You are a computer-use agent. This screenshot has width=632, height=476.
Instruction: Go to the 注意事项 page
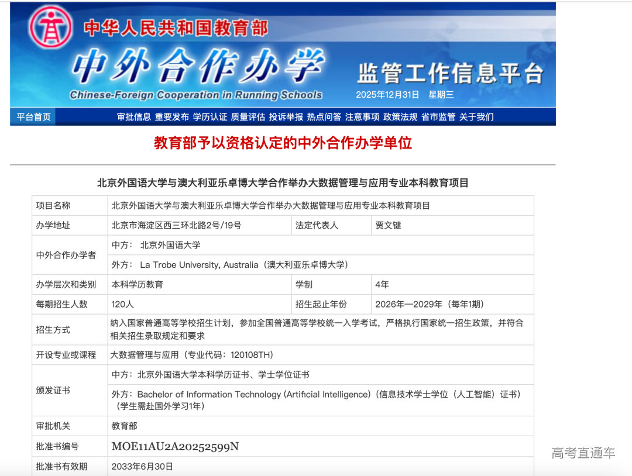coord(362,117)
